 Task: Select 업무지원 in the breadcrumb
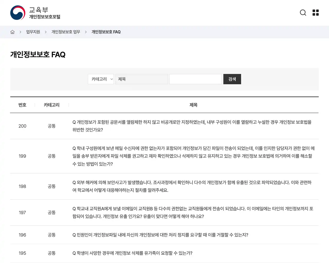click(33, 32)
